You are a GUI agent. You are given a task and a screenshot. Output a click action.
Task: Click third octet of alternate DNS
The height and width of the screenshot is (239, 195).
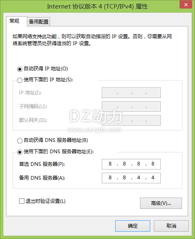tap(139, 178)
